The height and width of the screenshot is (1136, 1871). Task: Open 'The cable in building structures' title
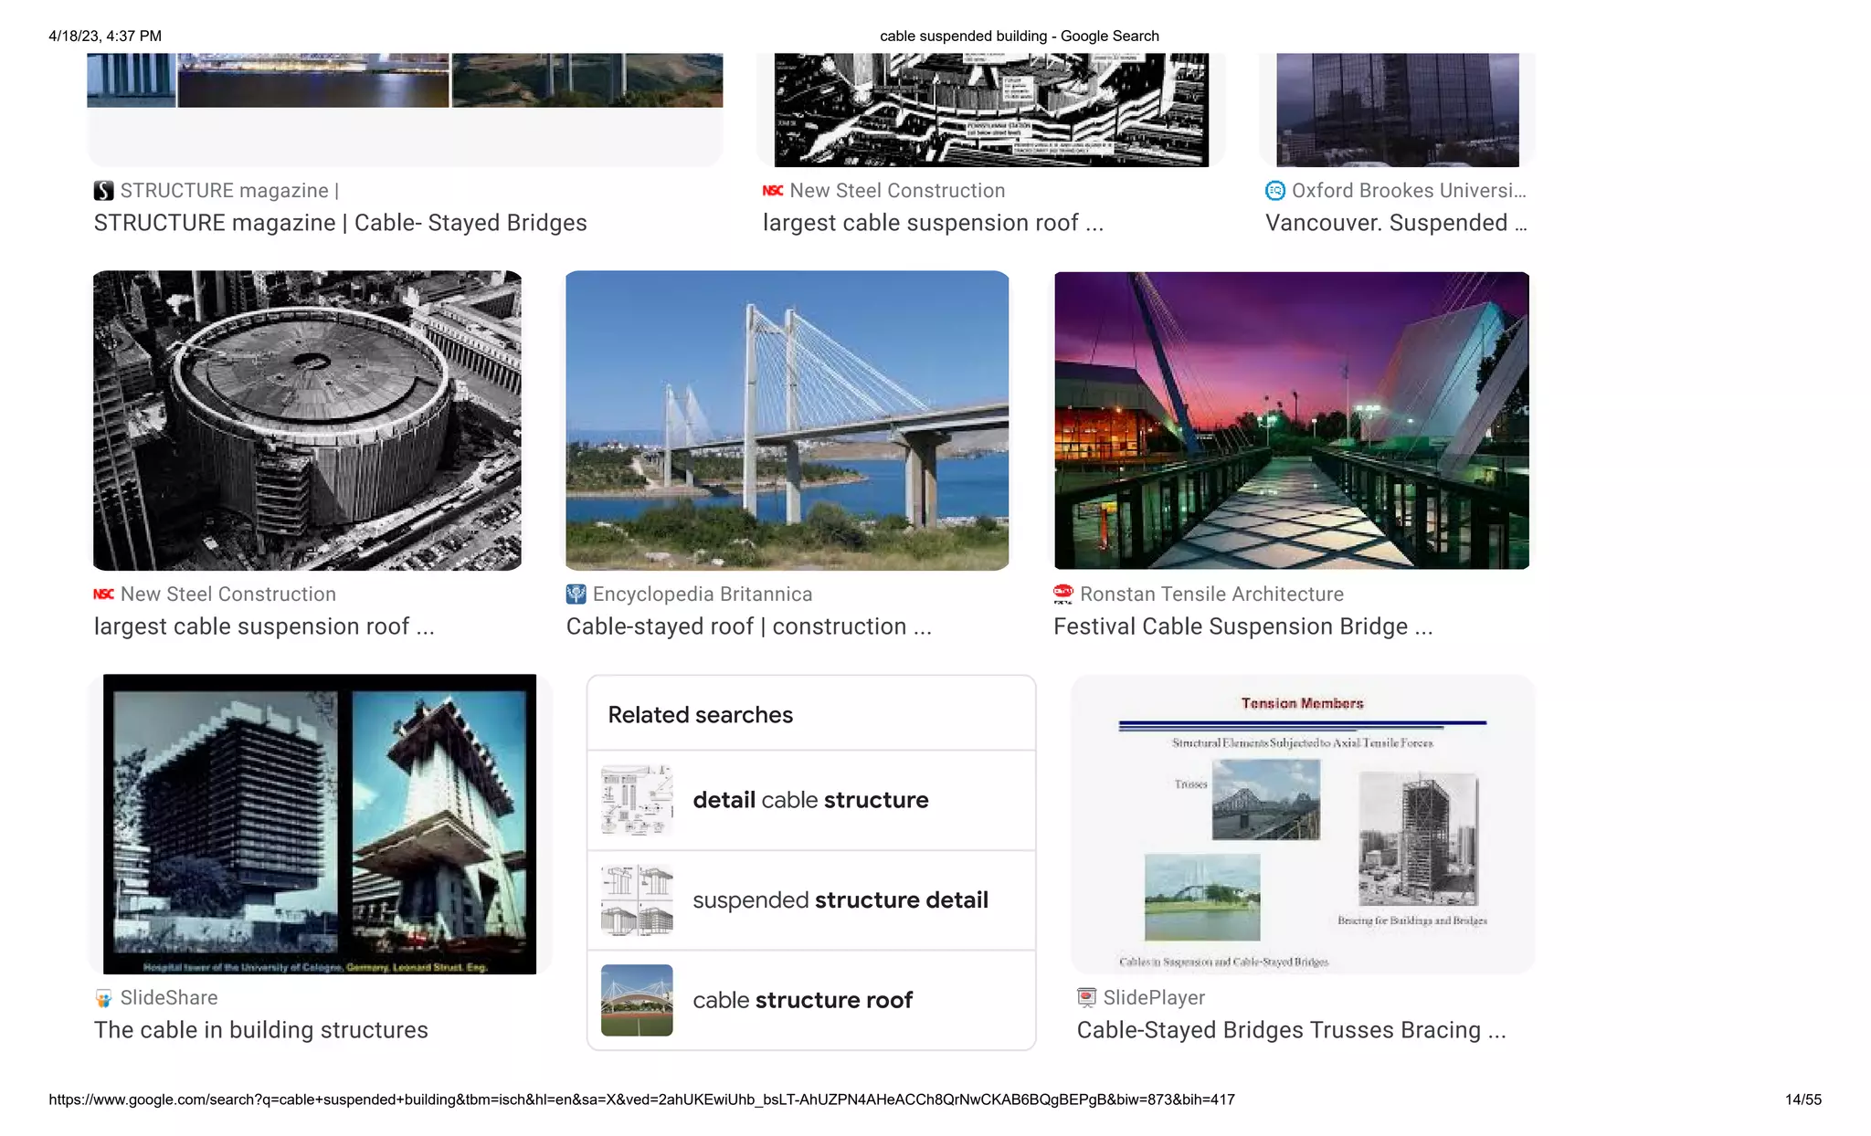[x=260, y=1030]
